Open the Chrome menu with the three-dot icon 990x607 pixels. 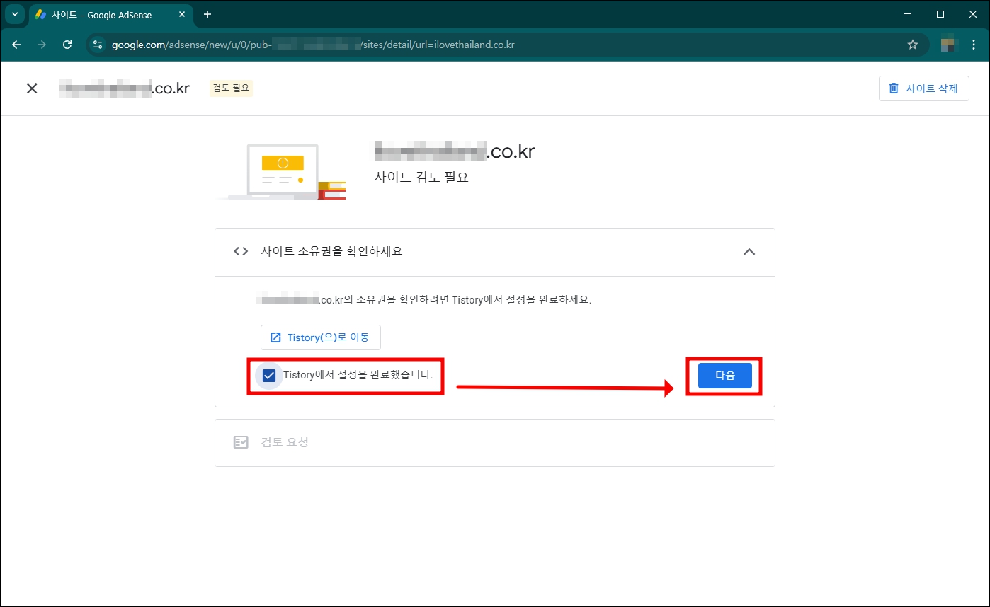click(974, 44)
